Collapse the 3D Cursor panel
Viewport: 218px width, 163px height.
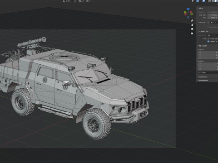[202, 46]
